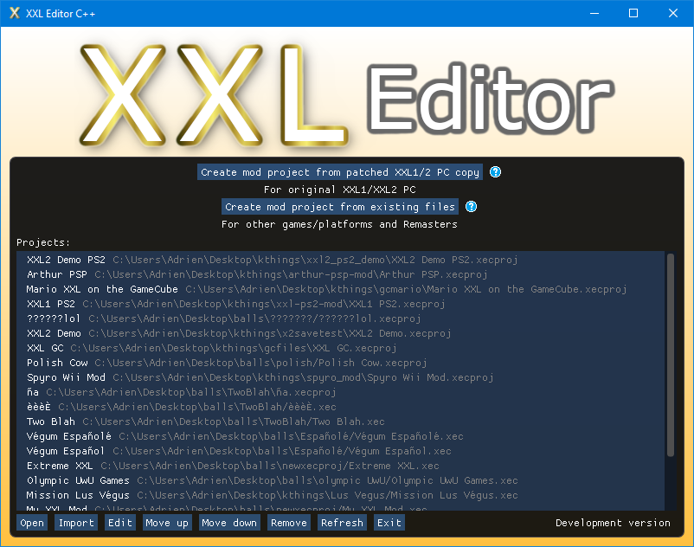Create mod project from existing files
The height and width of the screenshot is (547, 694).
pos(340,207)
